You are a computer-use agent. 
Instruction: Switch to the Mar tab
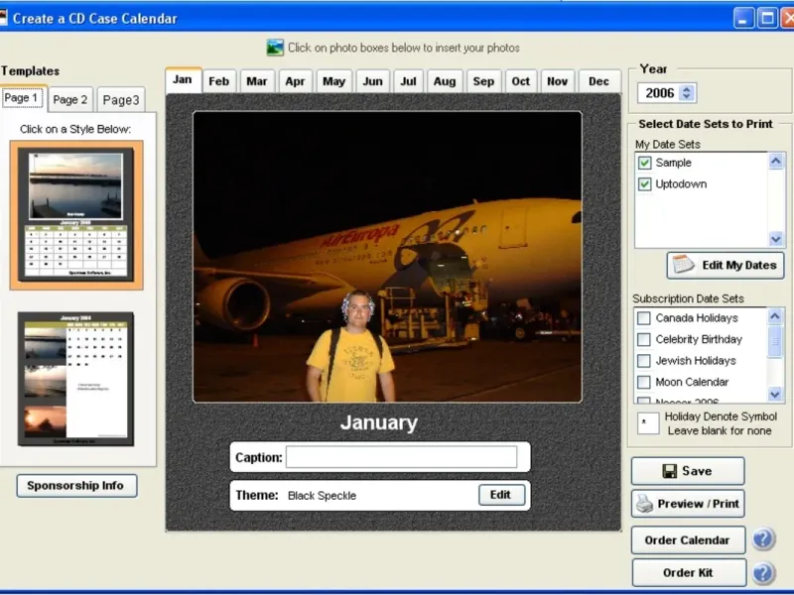tap(257, 81)
